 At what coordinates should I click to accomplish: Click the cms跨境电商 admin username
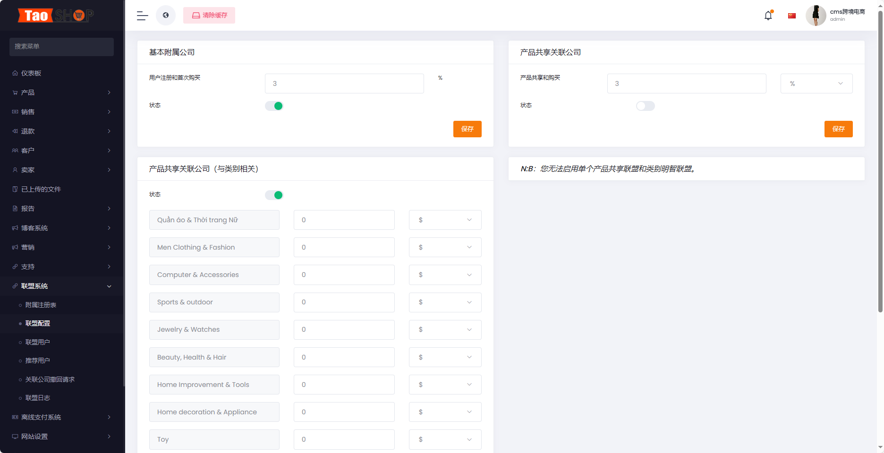[x=847, y=12]
